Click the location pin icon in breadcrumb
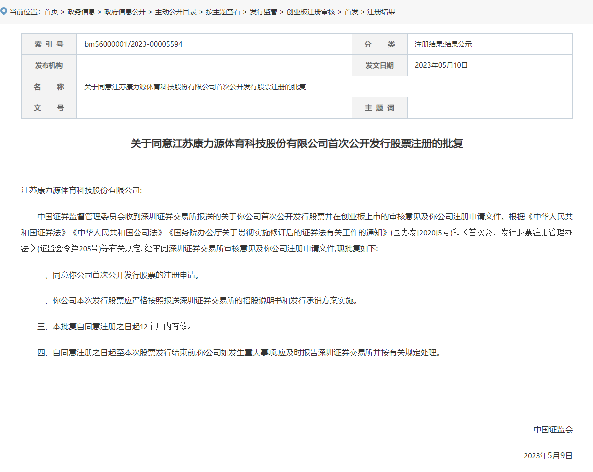The width and height of the screenshot is (593, 472). tap(4, 11)
